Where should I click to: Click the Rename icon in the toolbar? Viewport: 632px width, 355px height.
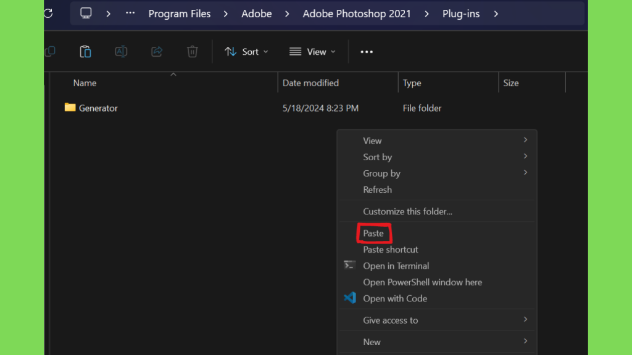point(121,52)
